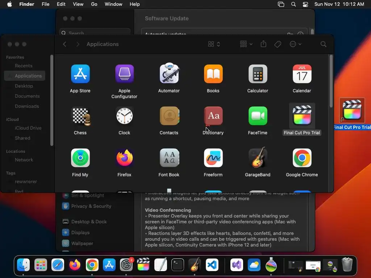
Task: Open Network in Finder sidebar
Action: tap(25, 160)
